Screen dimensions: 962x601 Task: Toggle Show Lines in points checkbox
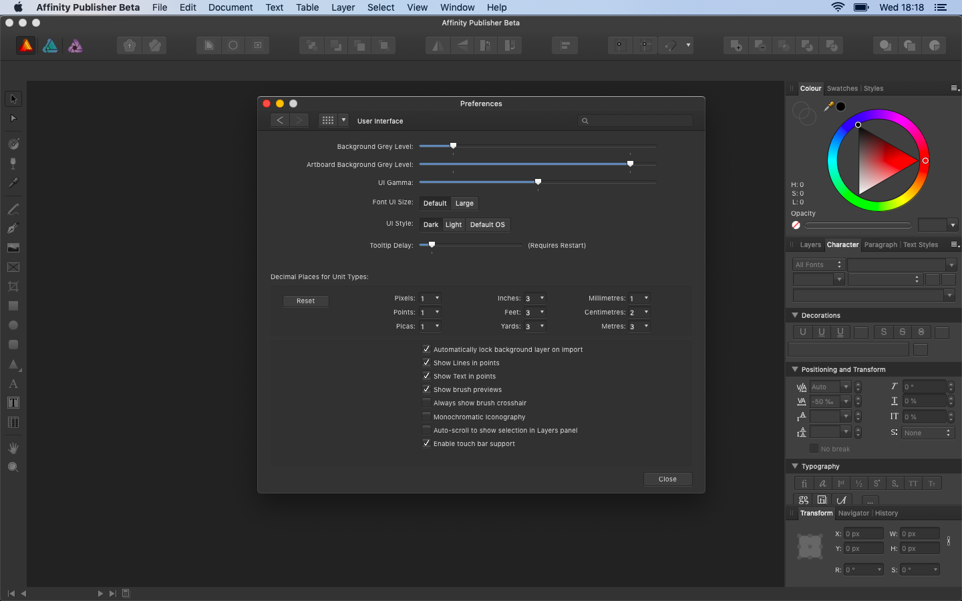pyautogui.click(x=426, y=363)
